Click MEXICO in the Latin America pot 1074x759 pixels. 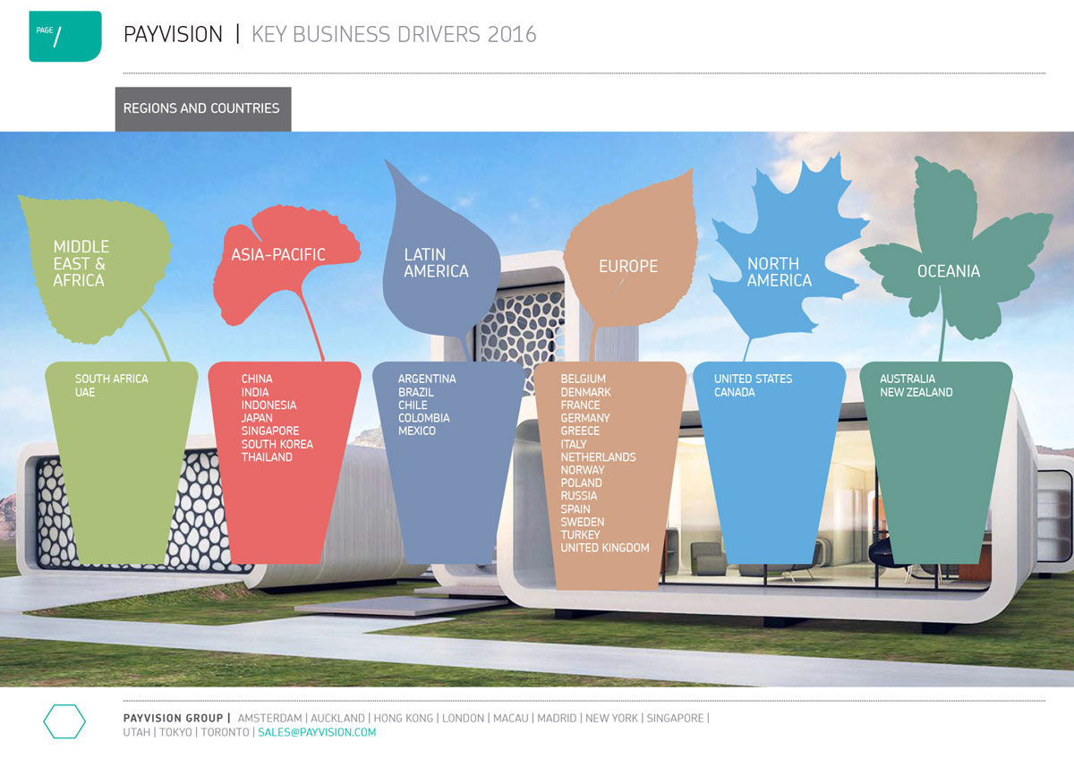point(417,431)
